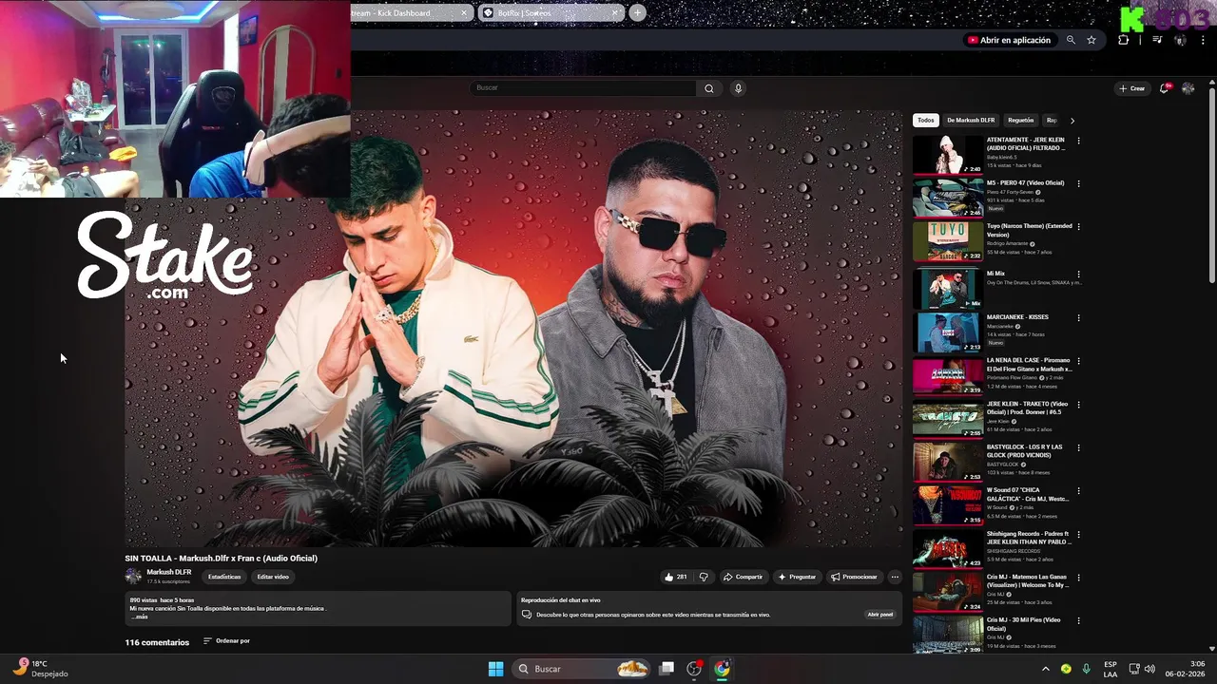The image size is (1217, 684).
Task: Open options for M5 - PIERO 47 video
Action: coord(1078,183)
